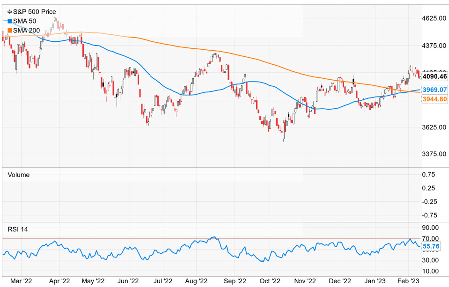Click the May '22 date label
This screenshot has height=287, width=449.
93,281
